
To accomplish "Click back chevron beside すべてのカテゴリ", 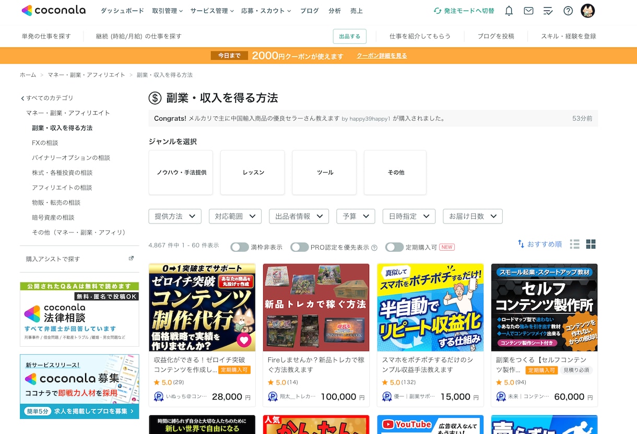I will 22,98.
